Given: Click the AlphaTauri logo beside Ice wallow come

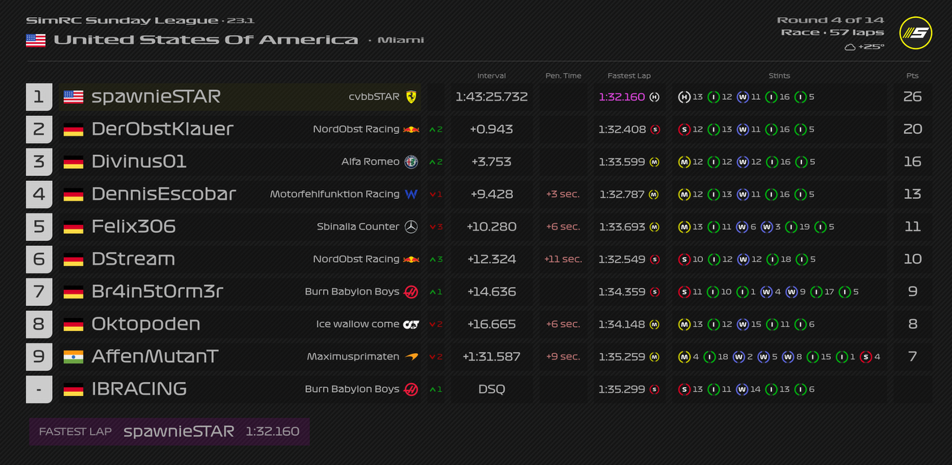Looking at the screenshot, I should pos(411,324).
